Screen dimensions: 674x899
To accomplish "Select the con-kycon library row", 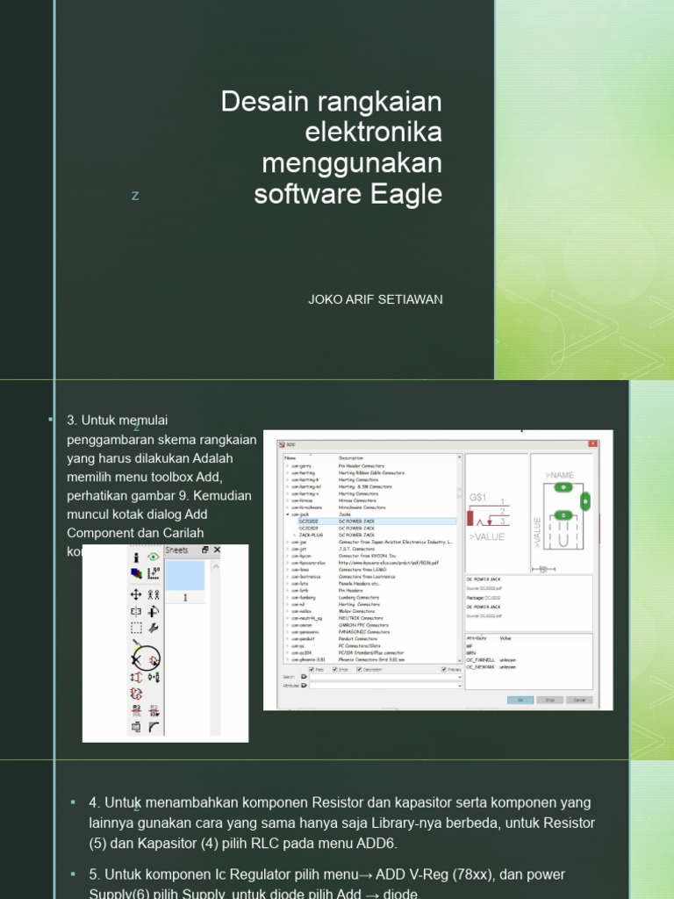I will pyautogui.click(x=371, y=556).
